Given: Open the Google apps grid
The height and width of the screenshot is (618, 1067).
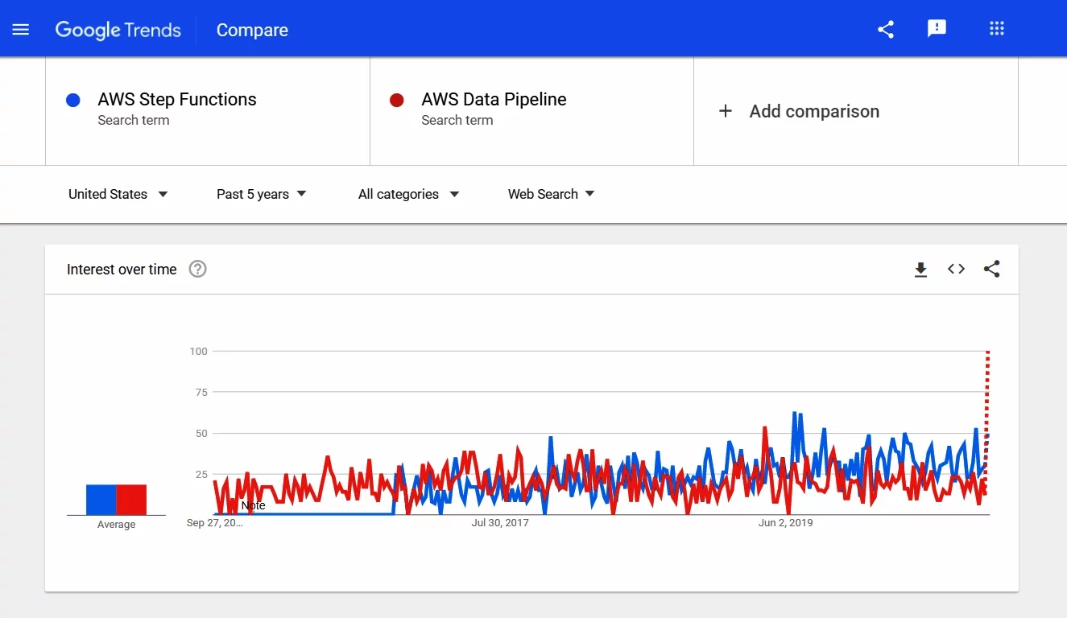Looking at the screenshot, I should click(x=997, y=29).
